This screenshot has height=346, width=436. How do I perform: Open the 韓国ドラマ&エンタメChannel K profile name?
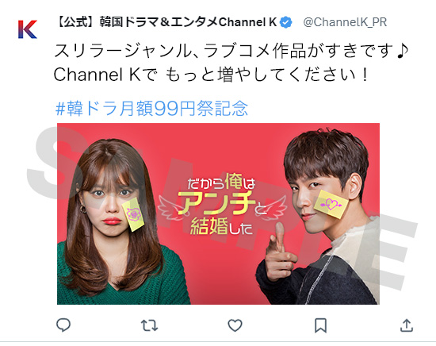point(166,22)
